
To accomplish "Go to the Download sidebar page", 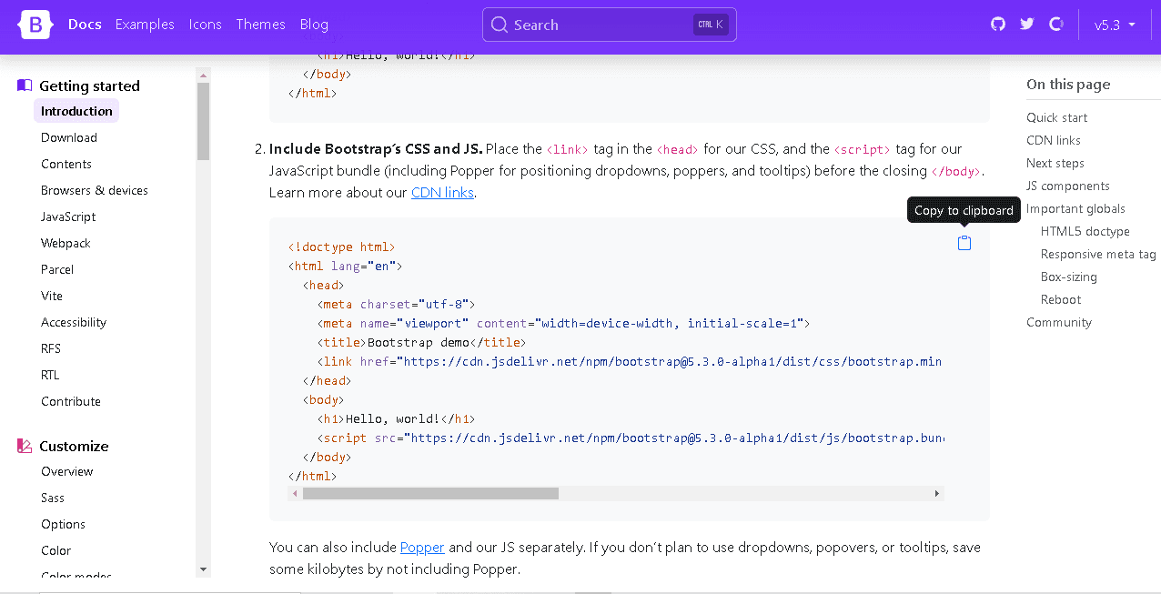I will 69,137.
